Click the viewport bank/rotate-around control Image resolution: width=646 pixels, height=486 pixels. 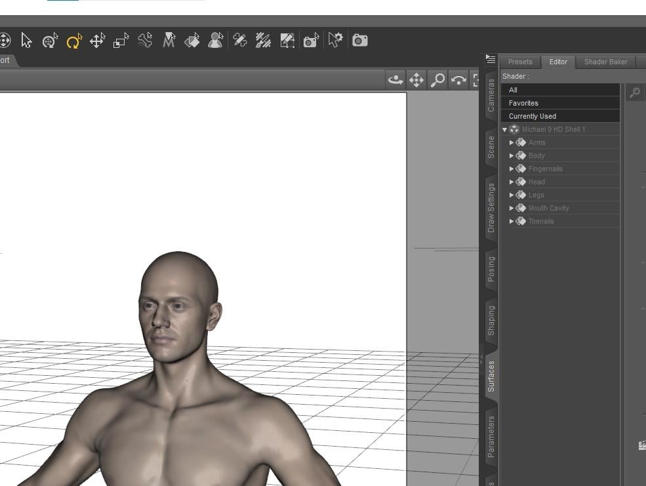coord(458,79)
